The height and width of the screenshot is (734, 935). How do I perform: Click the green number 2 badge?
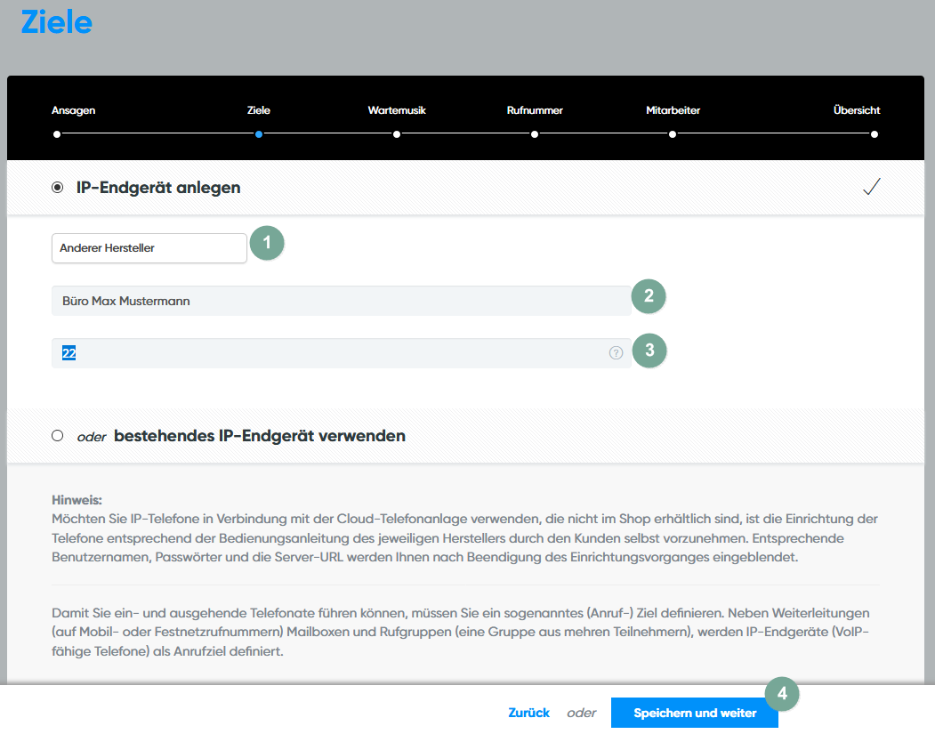(x=649, y=297)
